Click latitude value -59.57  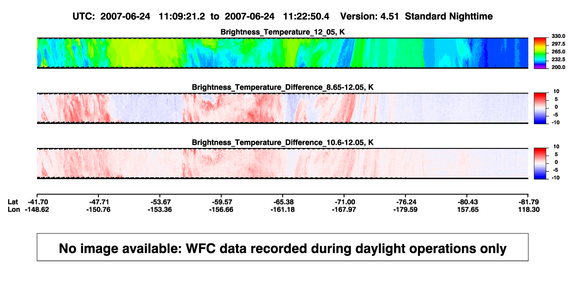pyautogui.click(x=221, y=202)
